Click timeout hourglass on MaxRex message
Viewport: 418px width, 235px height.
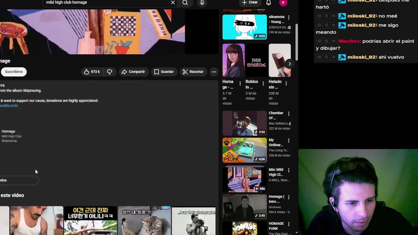click(326, 41)
